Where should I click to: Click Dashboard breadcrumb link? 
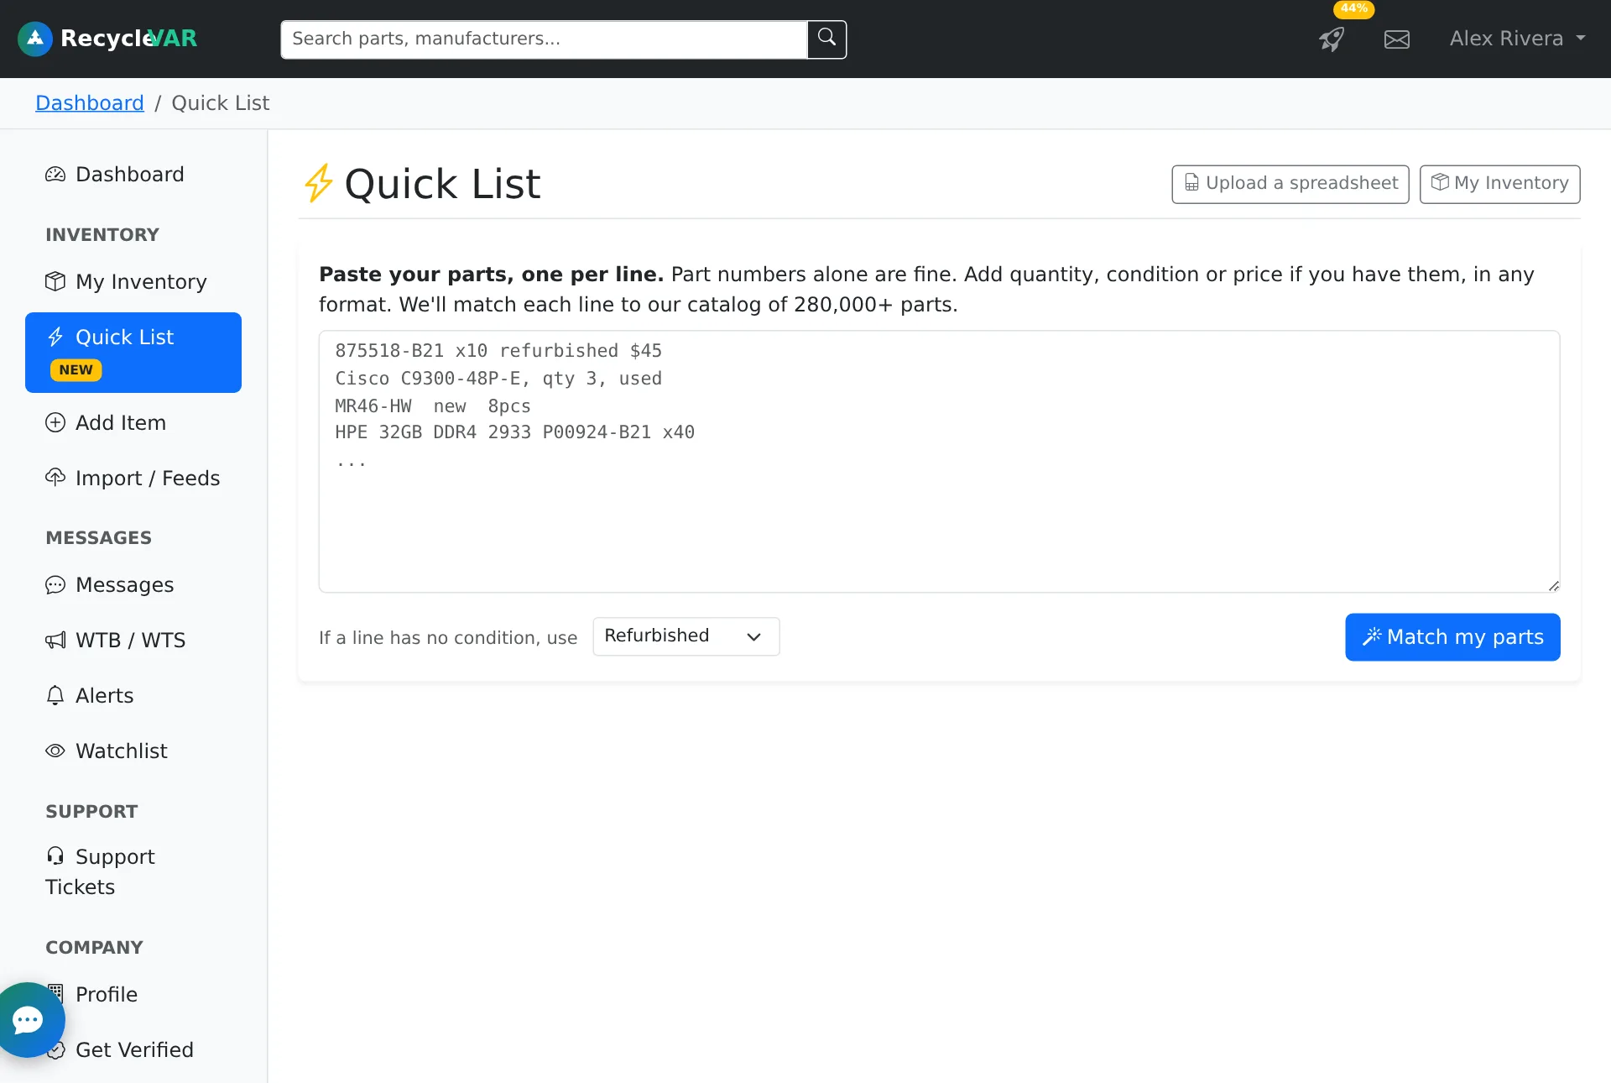coord(90,102)
